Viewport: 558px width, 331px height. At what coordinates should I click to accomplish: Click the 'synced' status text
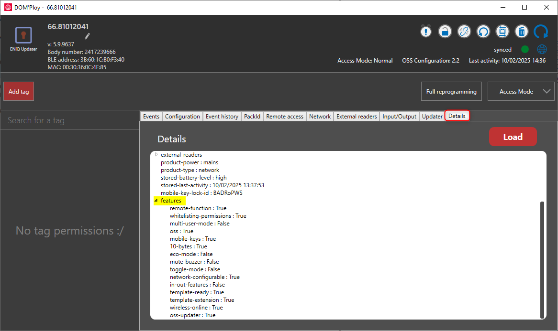[502, 50]
